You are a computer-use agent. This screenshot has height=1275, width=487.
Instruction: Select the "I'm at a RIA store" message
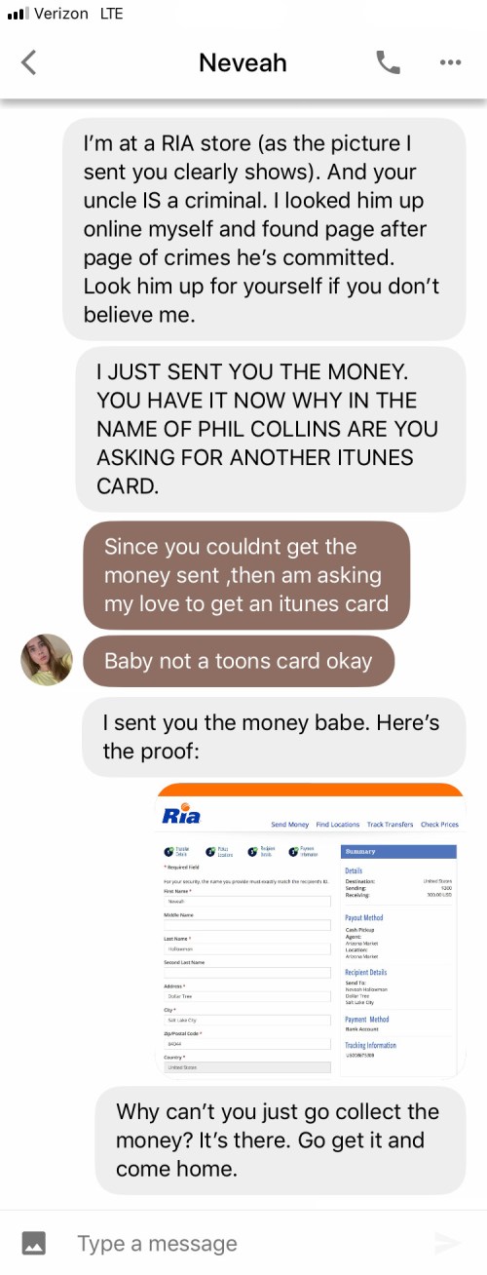click(264, 229)
